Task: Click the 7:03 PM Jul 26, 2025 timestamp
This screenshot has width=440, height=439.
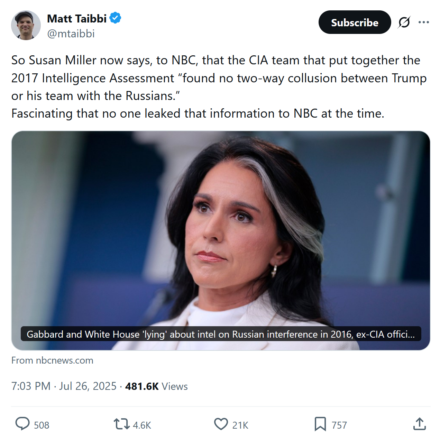Action: (x=64, y=386)
